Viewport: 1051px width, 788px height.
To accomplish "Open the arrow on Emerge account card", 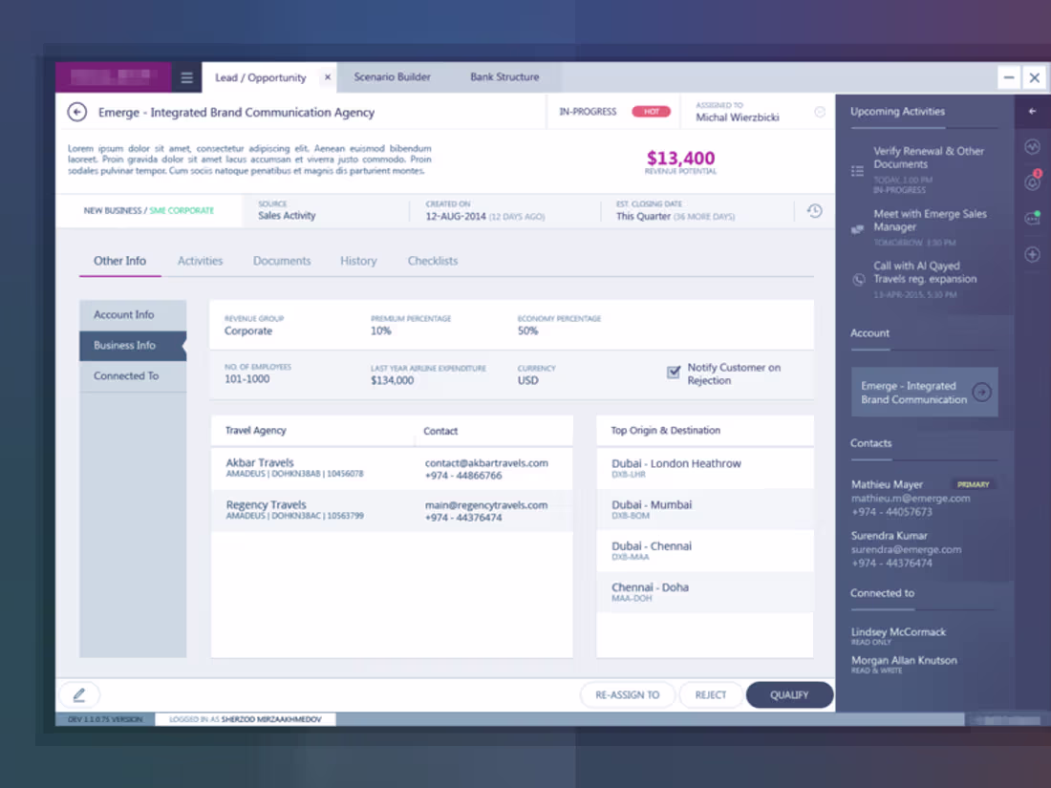I will click(983, 392).
